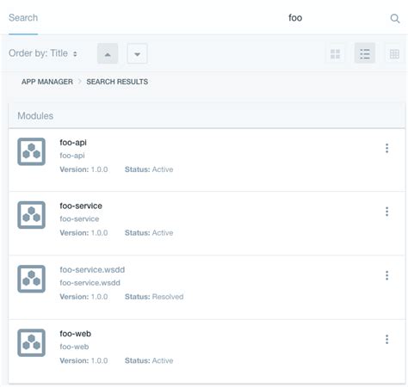Click the search field containing foo

[x=295, y=18]
